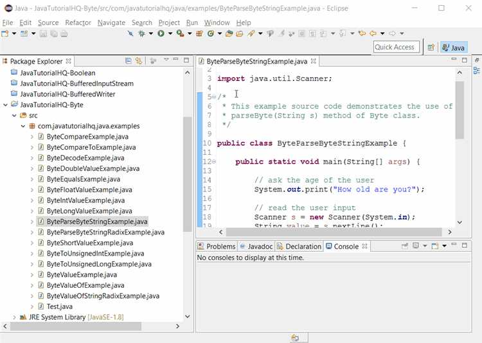Image resolution: width=482 pixels, height=343 pixels.
Task: Click the Last Edit Location arrow icon
Action: point(362,33)
